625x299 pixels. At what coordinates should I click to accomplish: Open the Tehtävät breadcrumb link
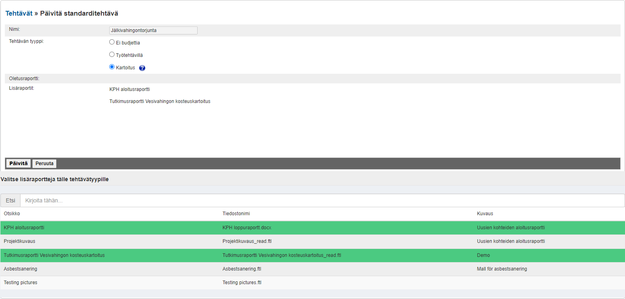[19, 13]
